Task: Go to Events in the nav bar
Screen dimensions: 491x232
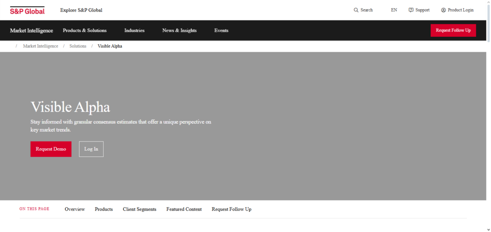Action: (221, 31)
